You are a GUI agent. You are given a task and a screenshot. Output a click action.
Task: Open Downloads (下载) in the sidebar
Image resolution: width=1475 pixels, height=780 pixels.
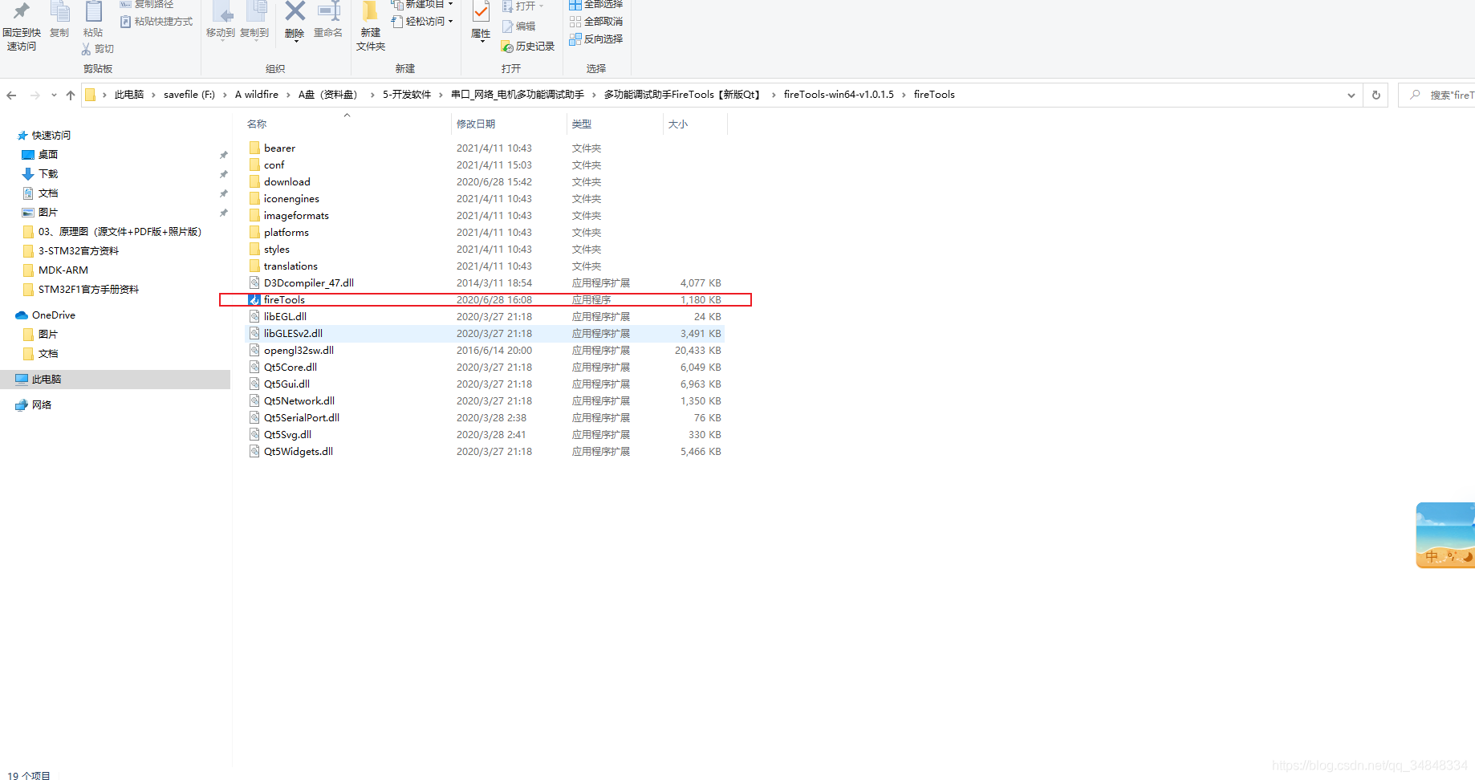[x=48, y=174]
